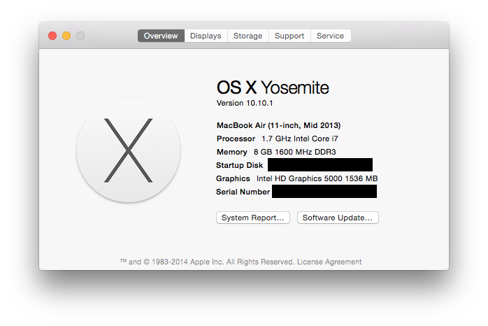Click the 8 GB 1600 MHz DDR3 value

(x=295, y=152)
